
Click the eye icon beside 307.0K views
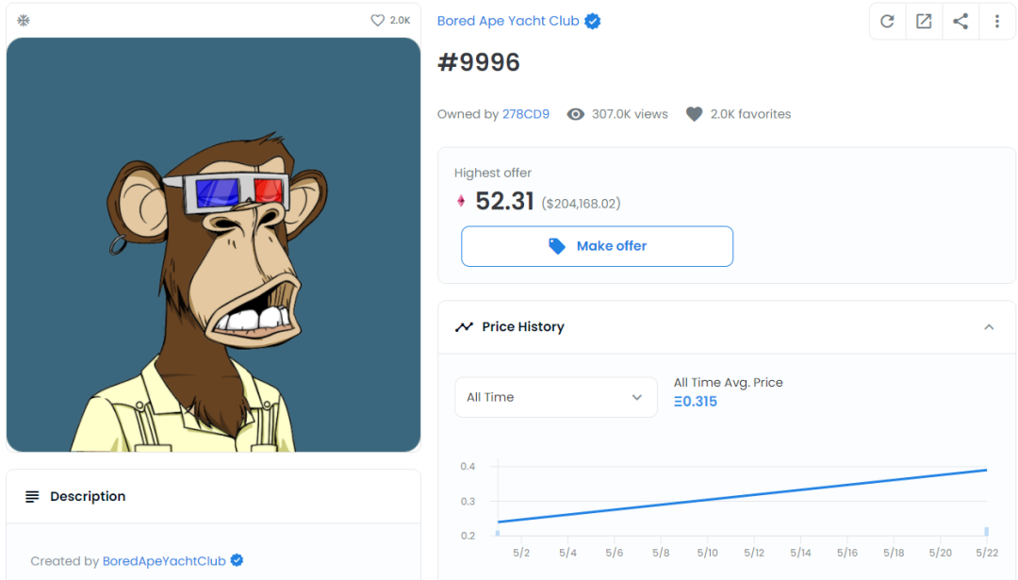click(x=575, y=114)
